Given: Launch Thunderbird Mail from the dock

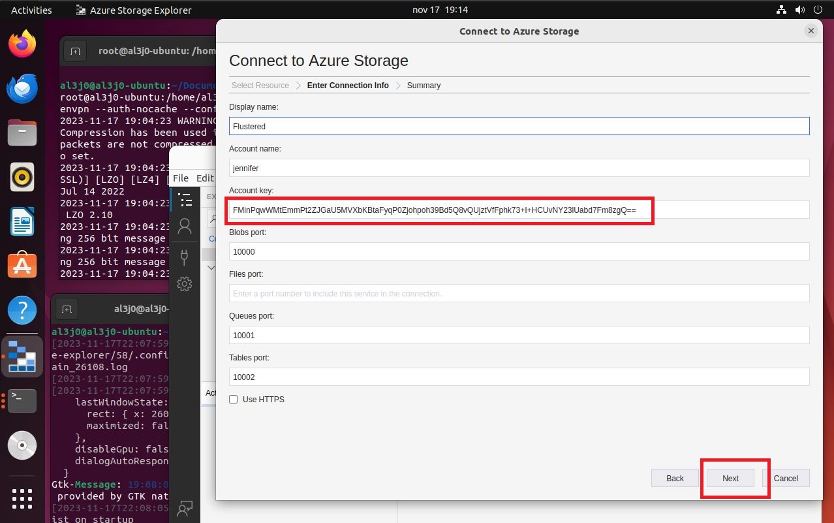Looking at the screenshot, I should (x=22, y=88).
